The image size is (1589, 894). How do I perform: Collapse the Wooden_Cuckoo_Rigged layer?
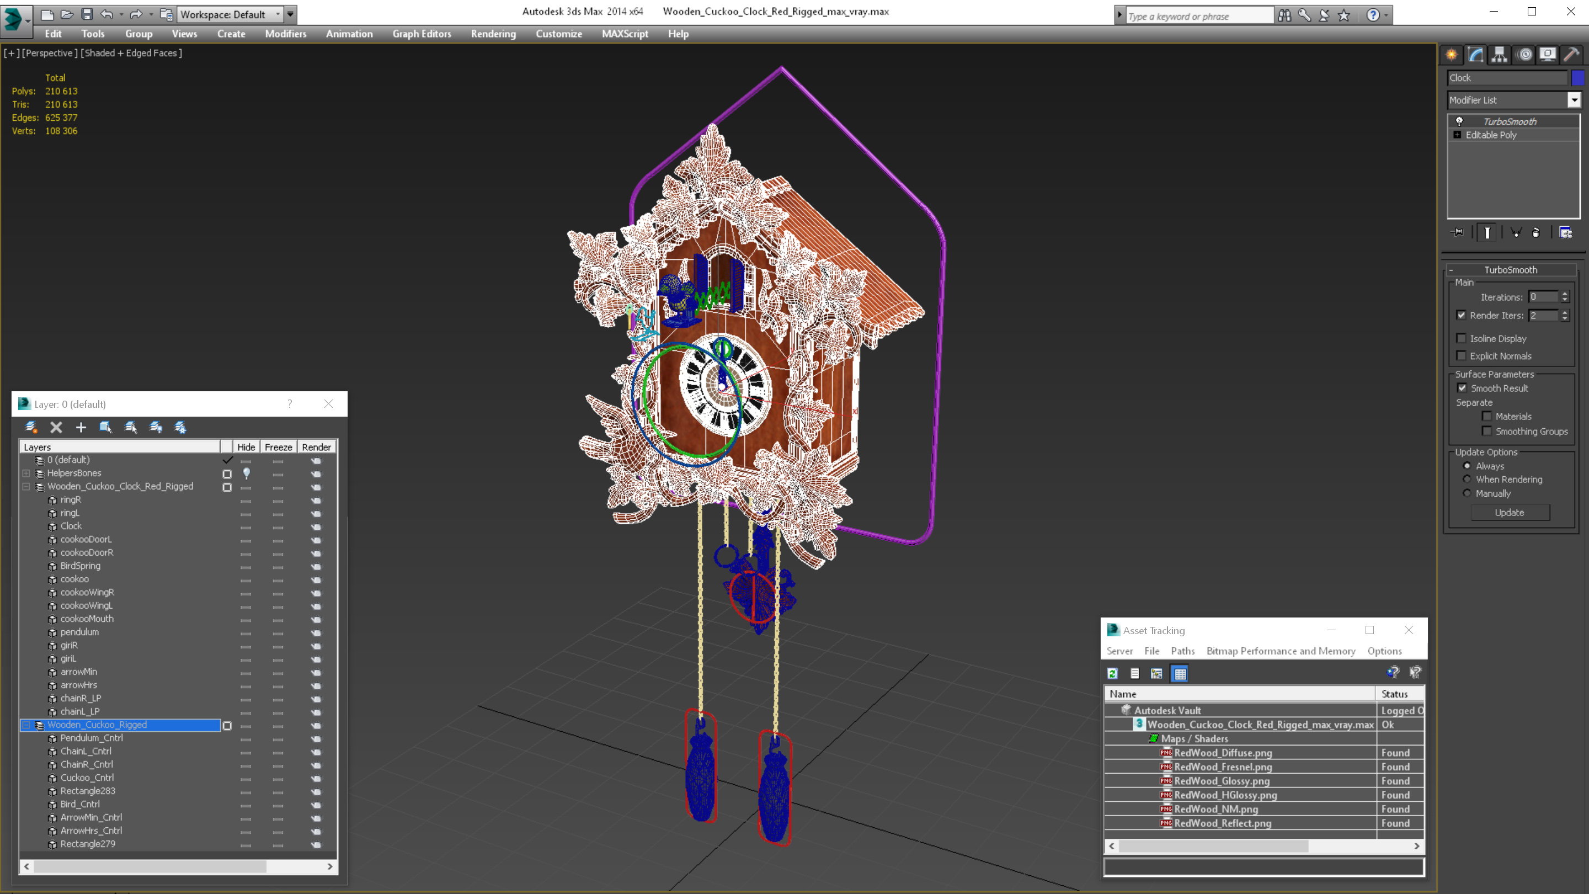click(x=26, y=725)
